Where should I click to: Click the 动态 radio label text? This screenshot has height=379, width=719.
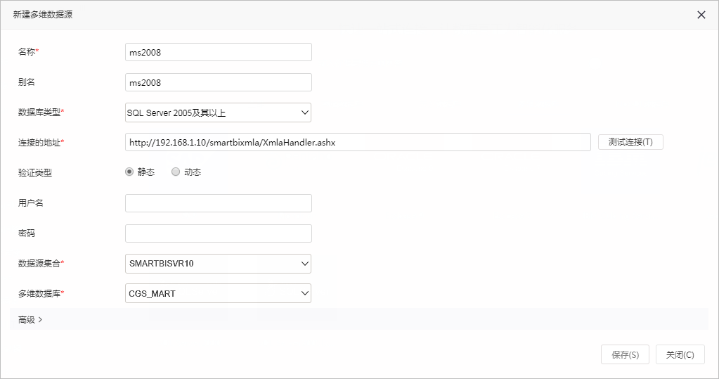click(193, 172)
